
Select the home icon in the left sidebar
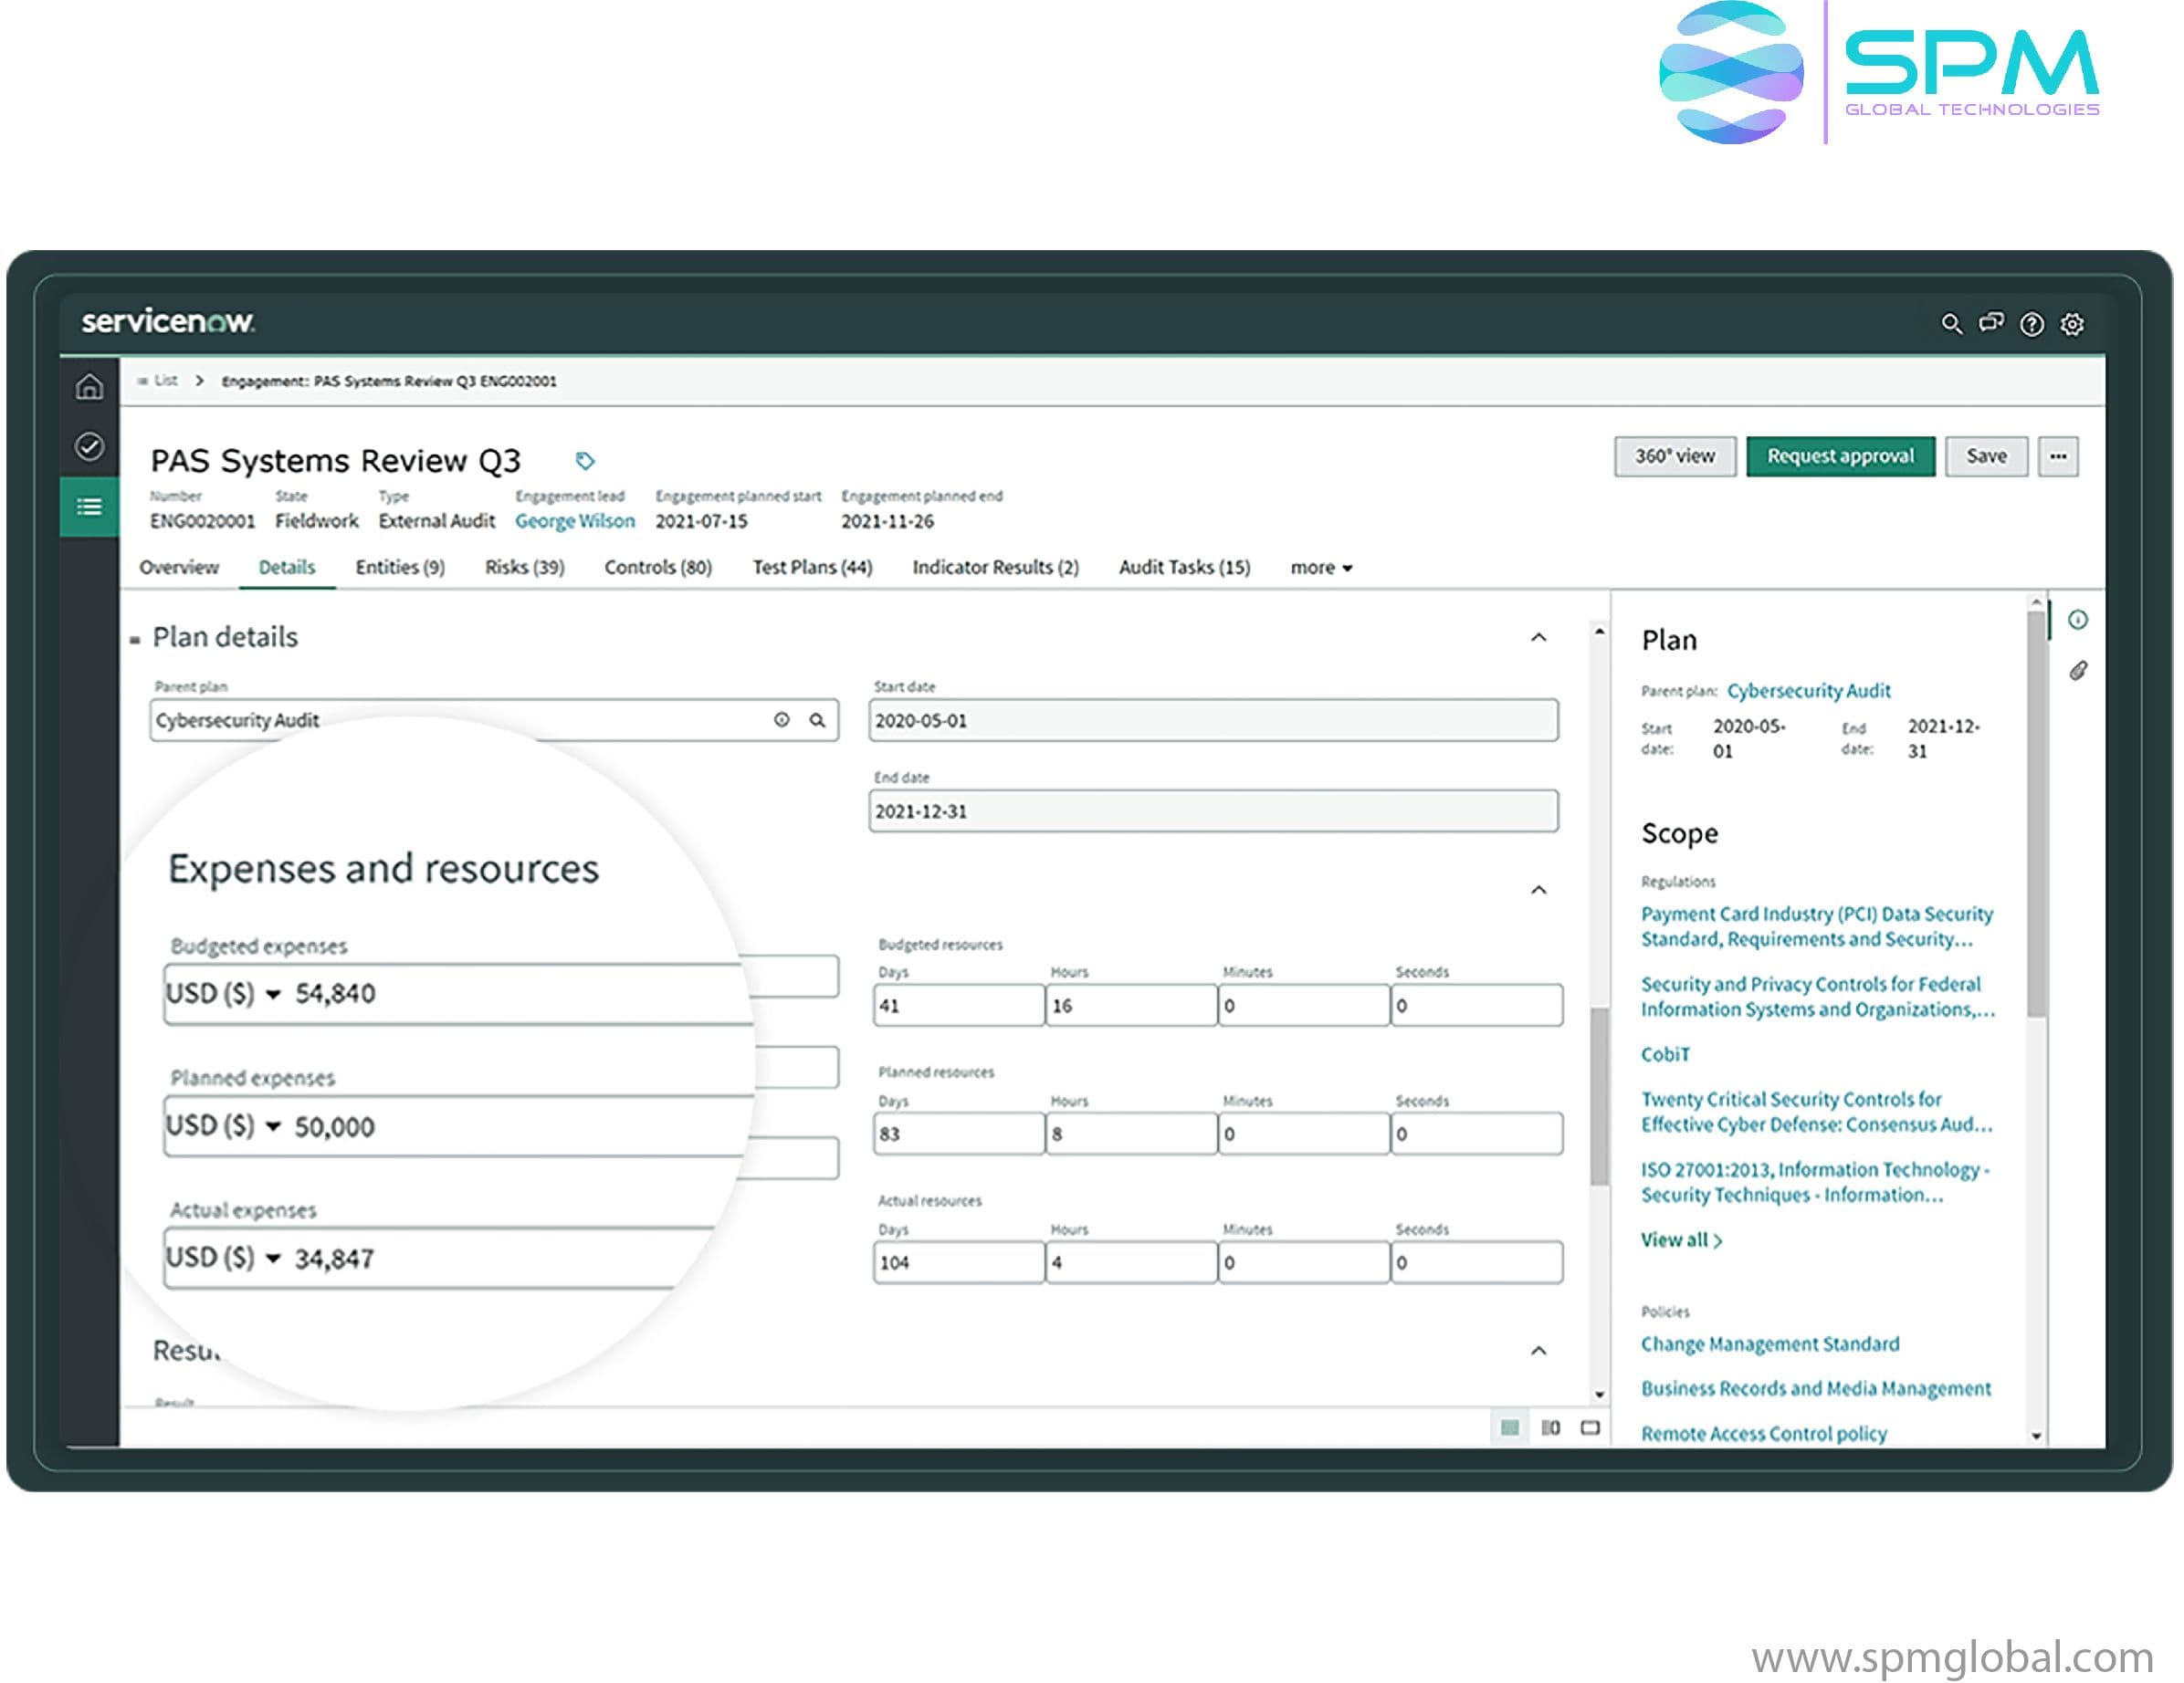click(89, 388)
